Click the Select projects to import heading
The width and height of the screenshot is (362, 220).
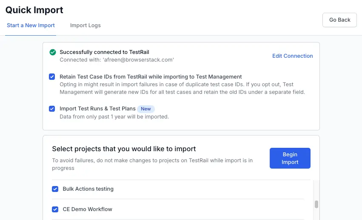point(124,149)
